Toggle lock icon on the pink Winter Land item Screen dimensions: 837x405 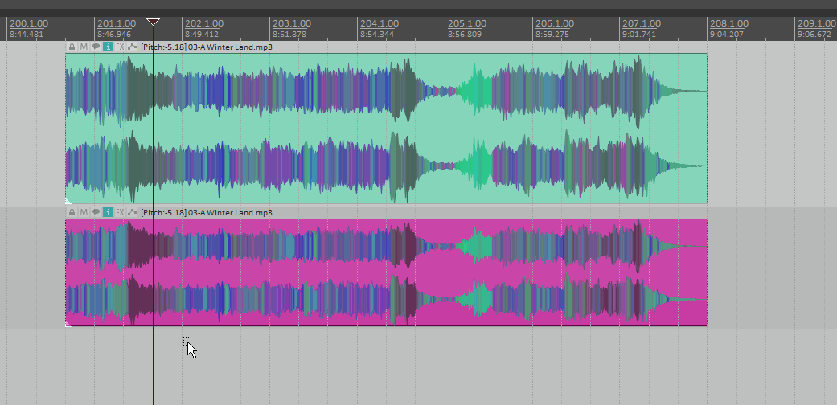[72, 212]
